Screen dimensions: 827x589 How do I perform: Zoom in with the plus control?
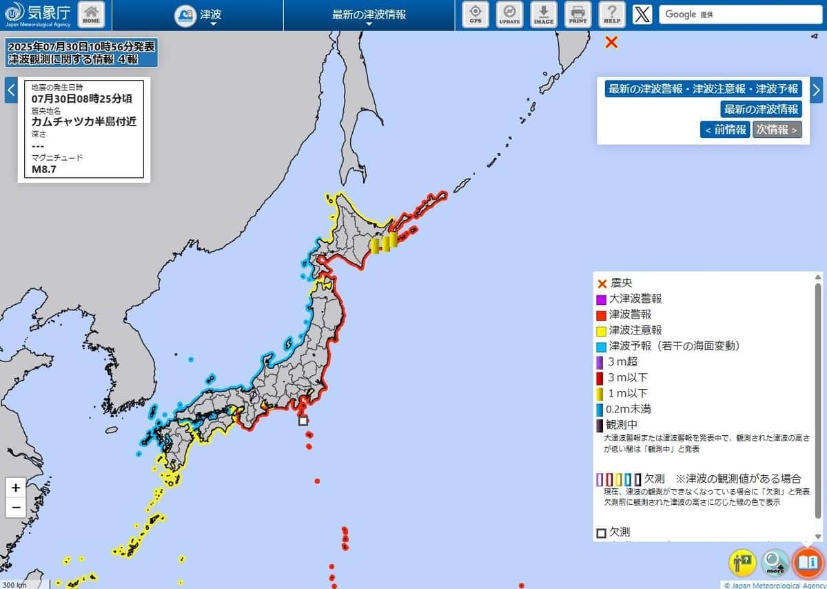click(15, 488)
